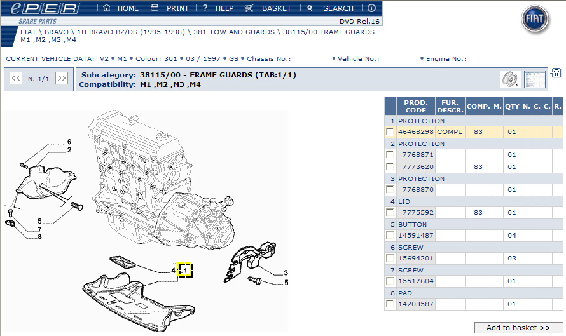Image resolution: width=566 pixels, height=336 pixels.
Task: Select callout 6 at top left of diagram
Action: 69,142
